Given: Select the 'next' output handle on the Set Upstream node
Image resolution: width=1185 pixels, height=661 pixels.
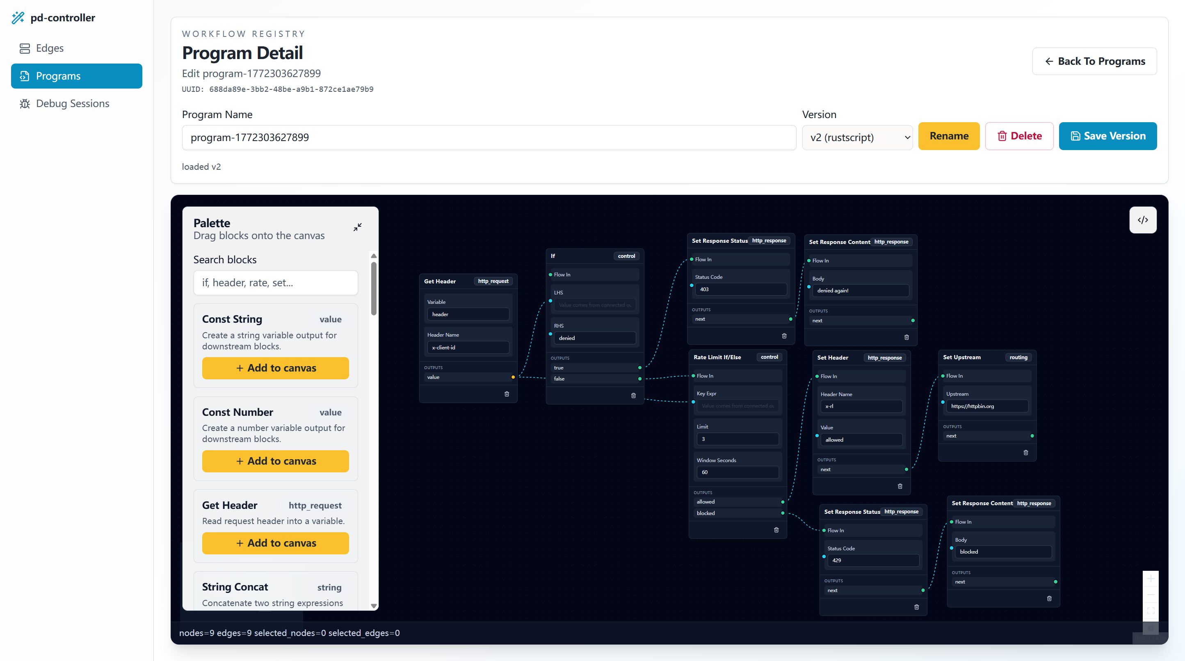Looking at the screenshot, I should (x=1032, y=436).
